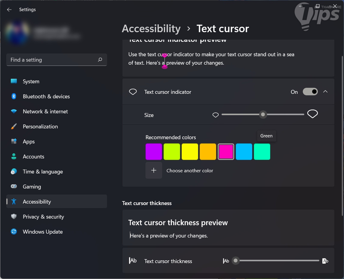Click the Personalization paintbrush icon

(x=14, y=126)
